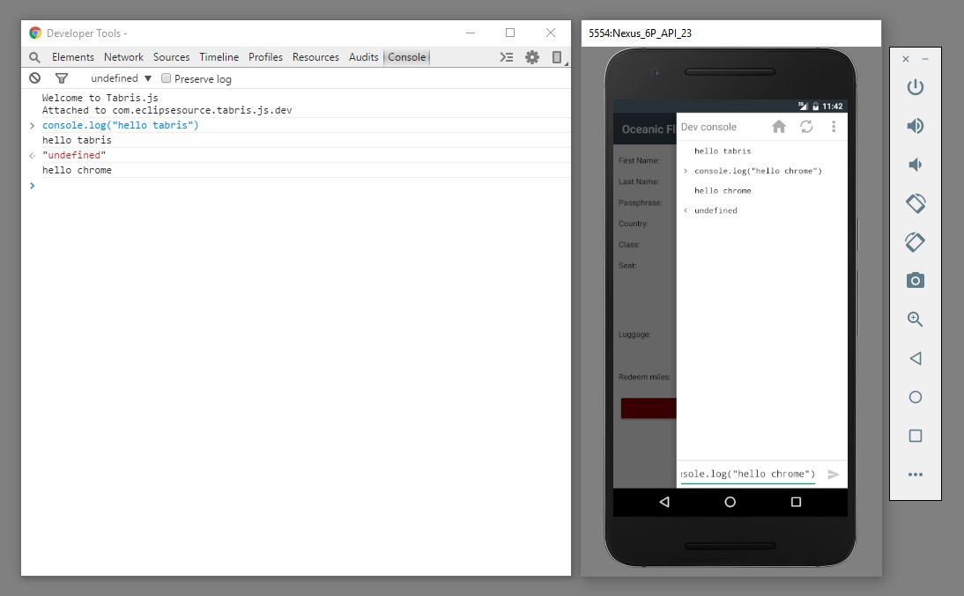This screenshot has height=596, width=964.
Task: Tap the home icon in Dev console
Action: tap(779, 127)
